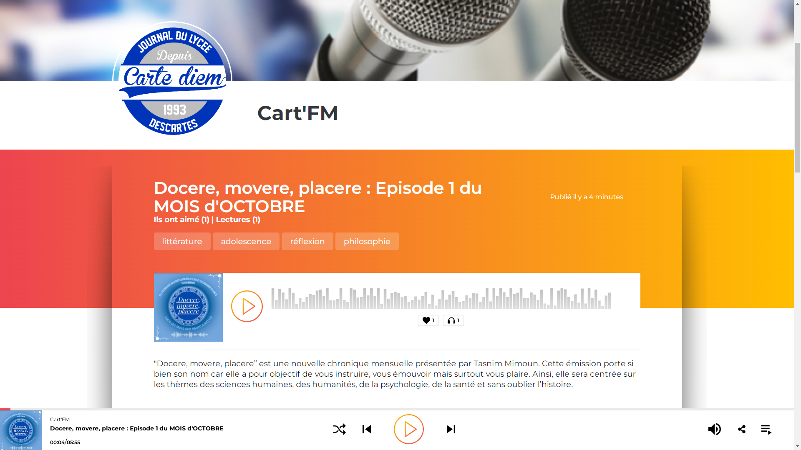Choose the philosophie tag
This screenshot has height=450, width=801.
coord(367,241)
